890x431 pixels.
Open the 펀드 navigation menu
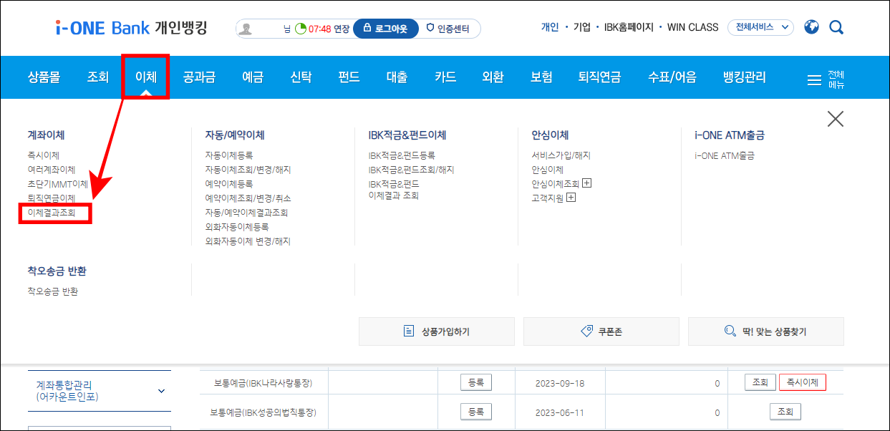click(x=348, y=77)
